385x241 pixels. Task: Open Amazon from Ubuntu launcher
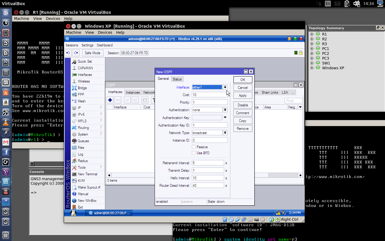coord(5,102)
